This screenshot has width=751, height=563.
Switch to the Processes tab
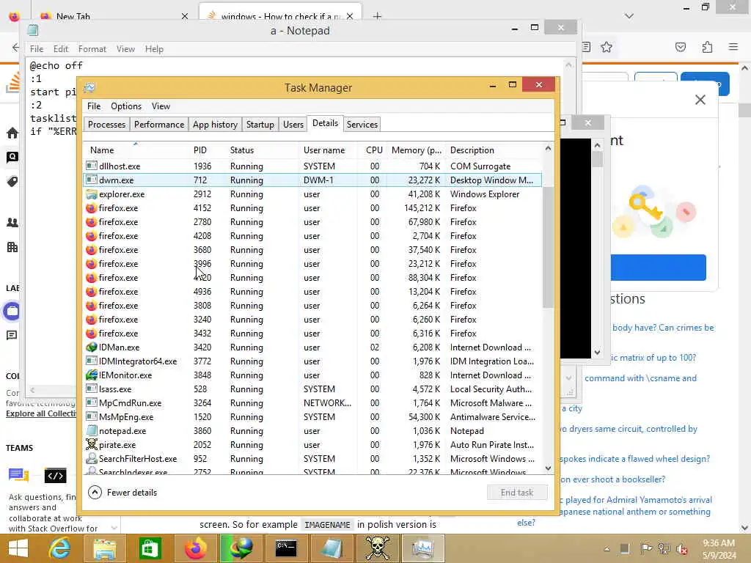click(106, 125)
